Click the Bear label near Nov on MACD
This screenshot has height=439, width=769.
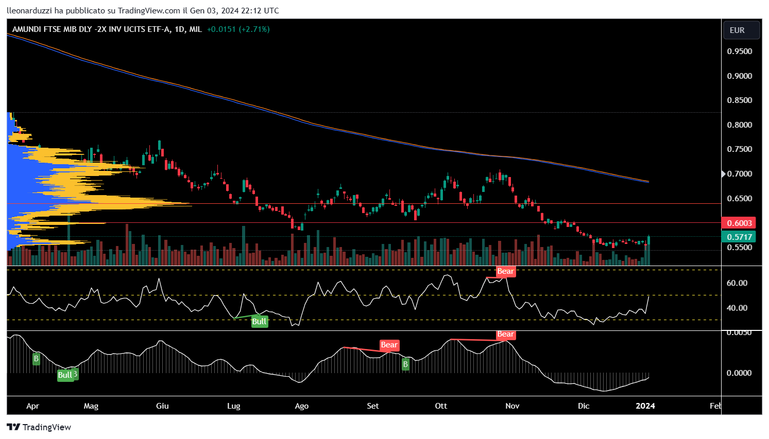coord(505,335)
